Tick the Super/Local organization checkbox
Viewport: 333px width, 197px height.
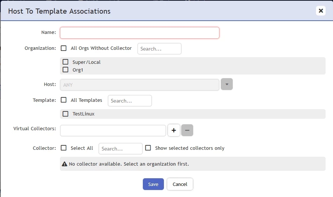click(65, 62)
